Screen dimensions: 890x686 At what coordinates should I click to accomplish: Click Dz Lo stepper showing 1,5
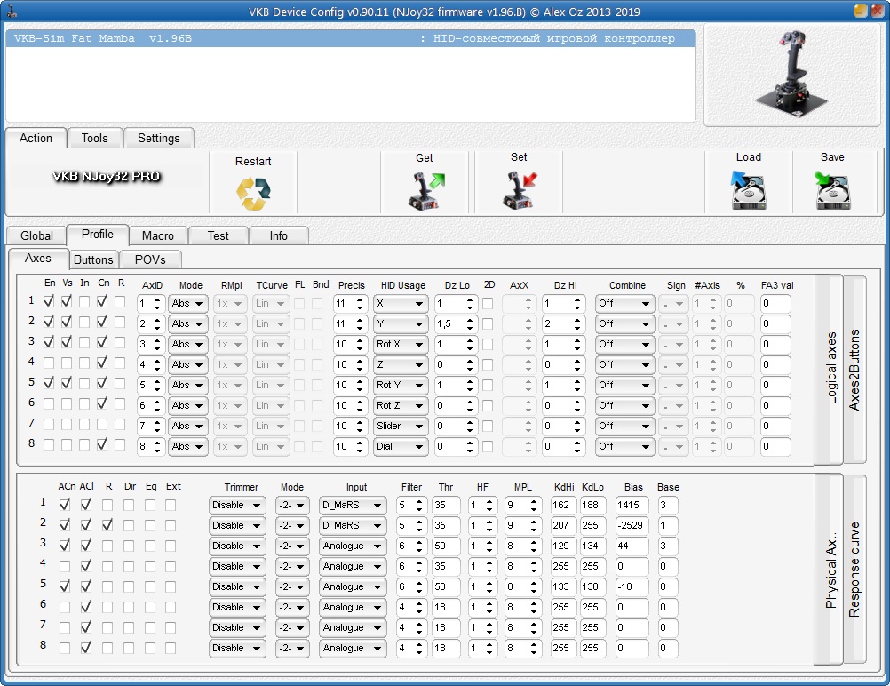pos(469,323)
